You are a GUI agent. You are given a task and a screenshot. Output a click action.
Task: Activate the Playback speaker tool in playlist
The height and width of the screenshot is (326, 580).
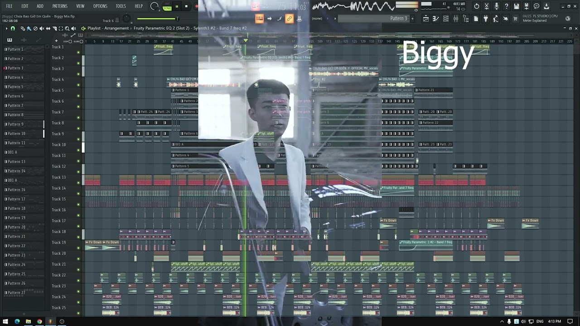point(73,29)
